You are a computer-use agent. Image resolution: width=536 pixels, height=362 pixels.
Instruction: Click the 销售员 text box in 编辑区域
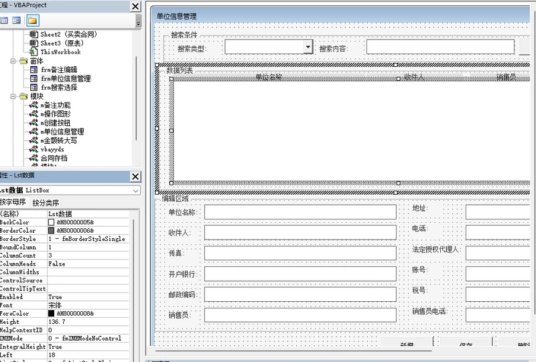[300, 315]
